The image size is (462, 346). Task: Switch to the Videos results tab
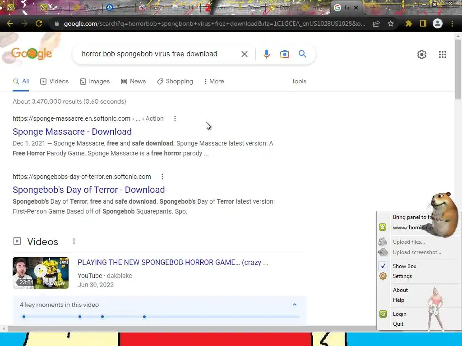click(x=55, y=81)
